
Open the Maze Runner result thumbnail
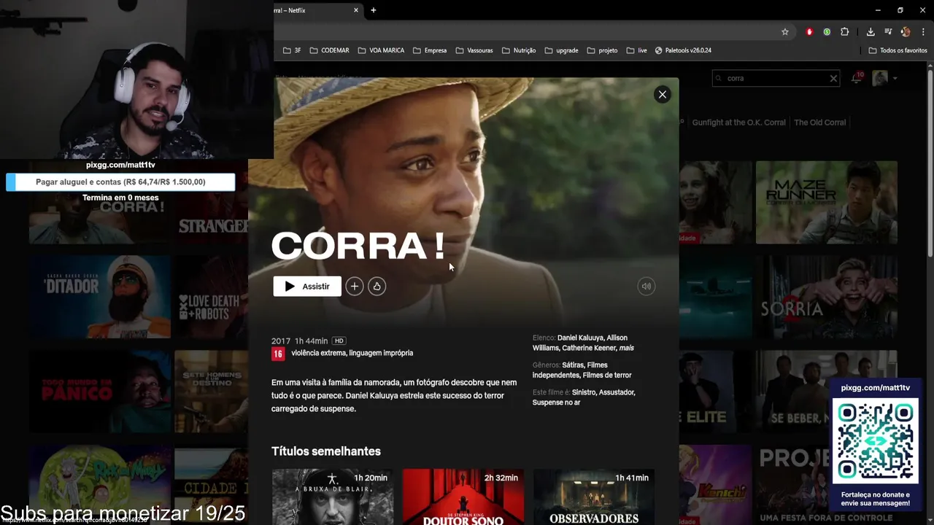pyautogui.click(x=827, y=202)
